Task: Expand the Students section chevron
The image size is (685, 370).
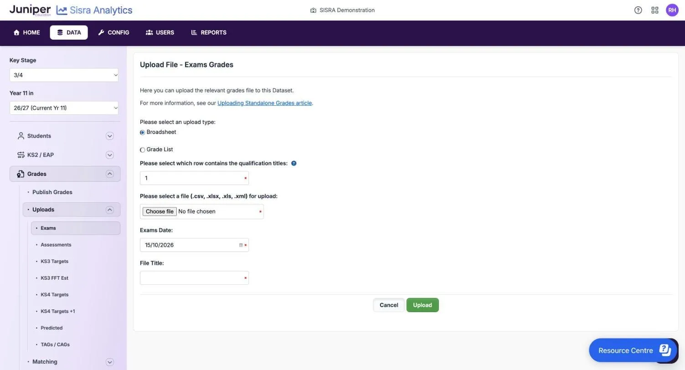Action: tap(109, 136)
